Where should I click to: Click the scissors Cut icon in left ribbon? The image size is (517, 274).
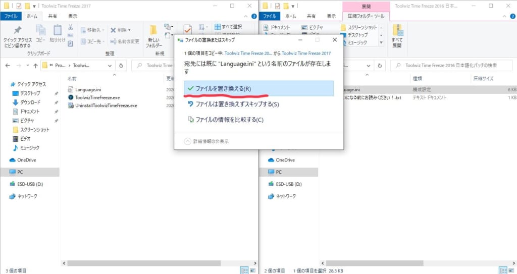click(x=70, y=27)
